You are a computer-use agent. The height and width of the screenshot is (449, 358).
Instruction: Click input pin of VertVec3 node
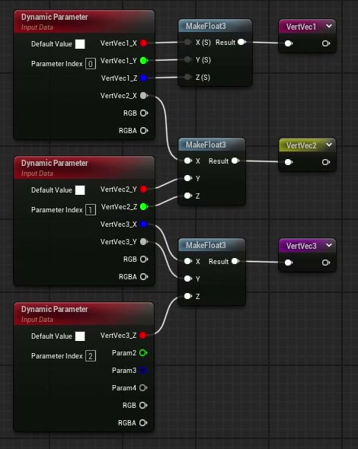click(289, 263)
